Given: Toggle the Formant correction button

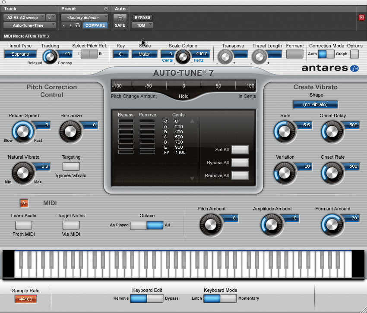Looking at the screenshot, I should pos(294,54).
